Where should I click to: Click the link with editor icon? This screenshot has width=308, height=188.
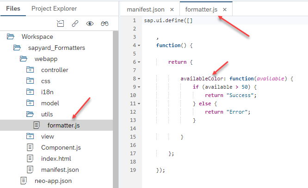(75, 24)
